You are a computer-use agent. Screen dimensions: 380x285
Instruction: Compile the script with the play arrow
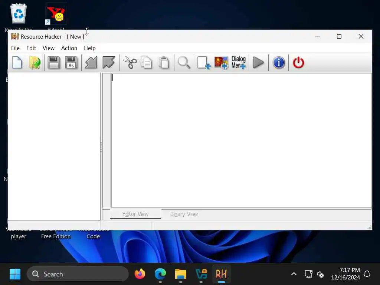258,62
